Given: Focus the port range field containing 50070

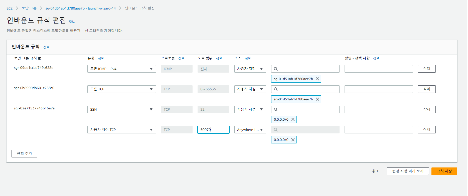Looking at the screenshot, I should 213,130.
